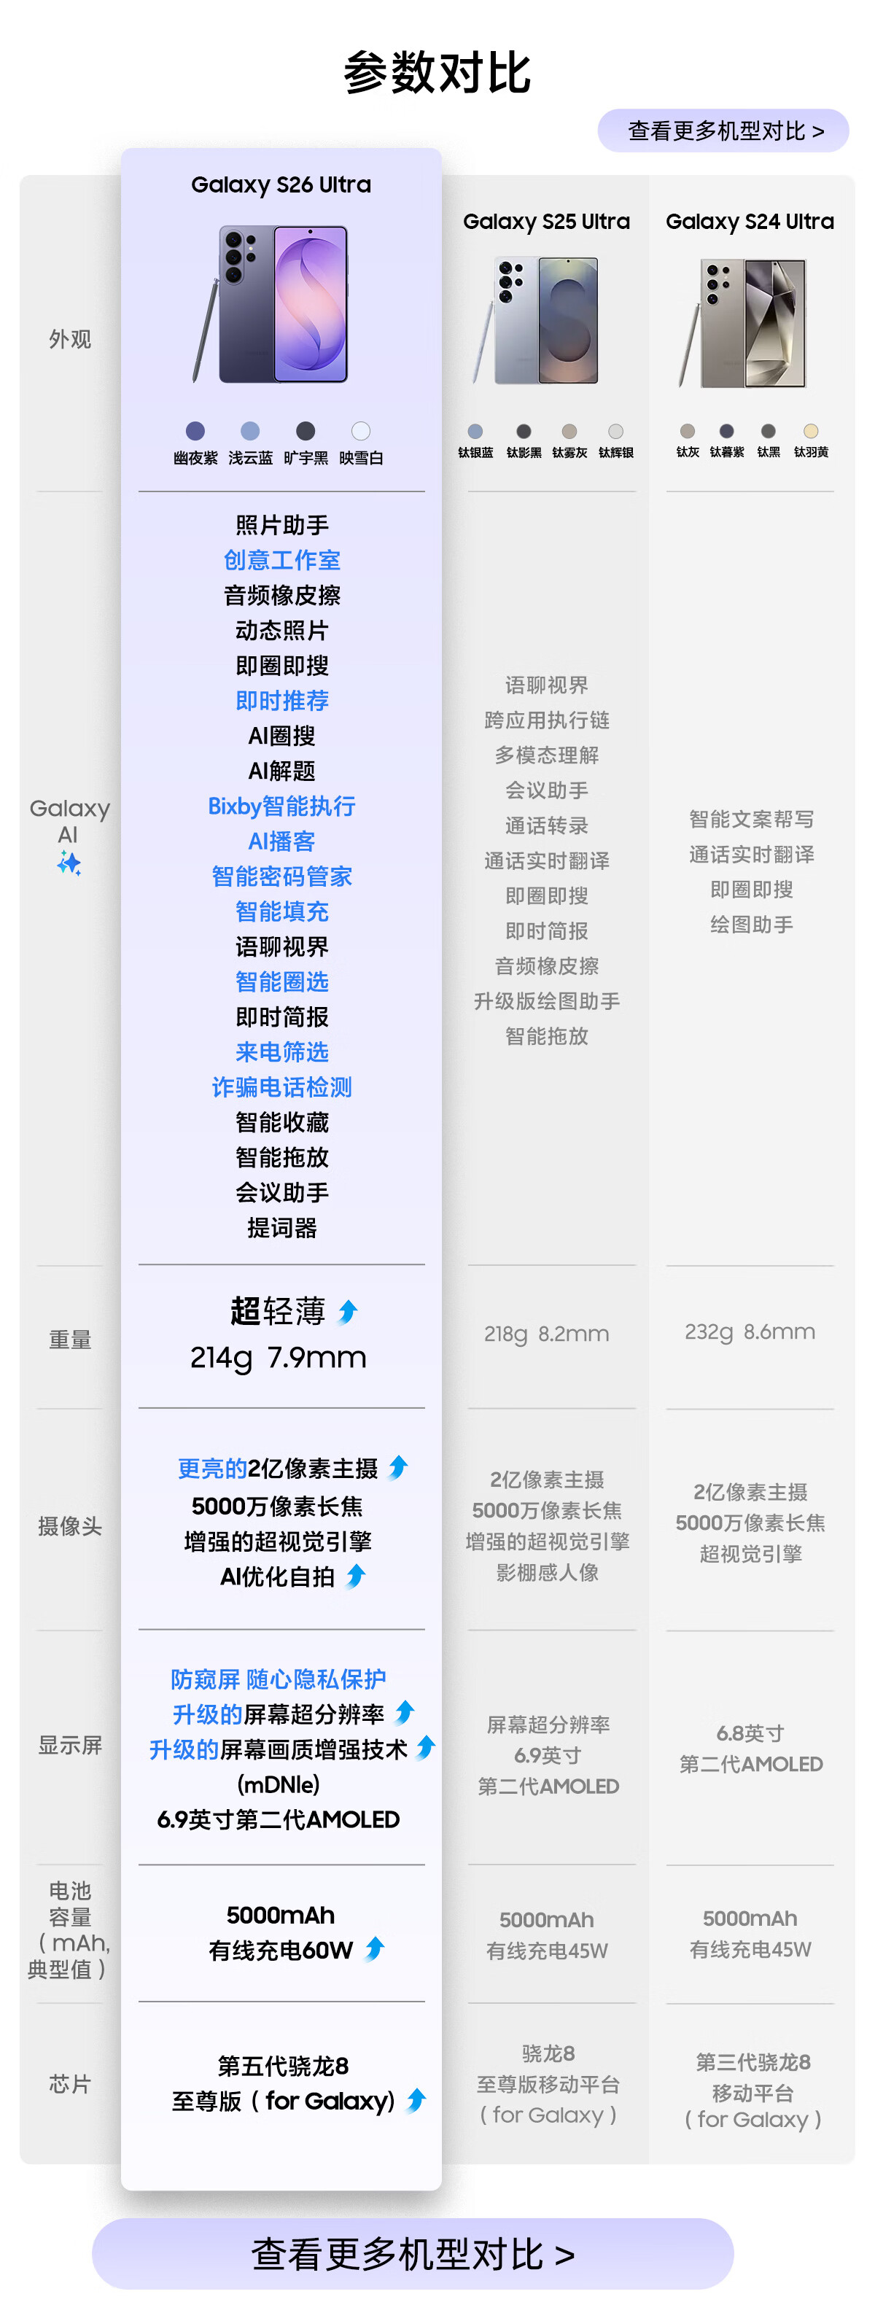
Task: Choose the 钛灰 swatch for S24 Ultra
Action: pos(688,432)
